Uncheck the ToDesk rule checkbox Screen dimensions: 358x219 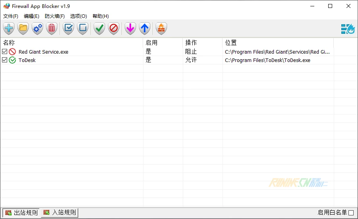5,60
